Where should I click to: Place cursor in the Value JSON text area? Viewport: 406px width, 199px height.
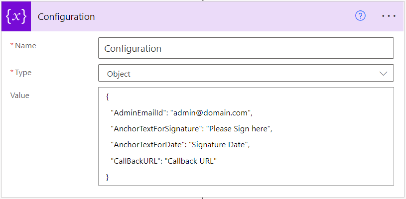point(246,136)
